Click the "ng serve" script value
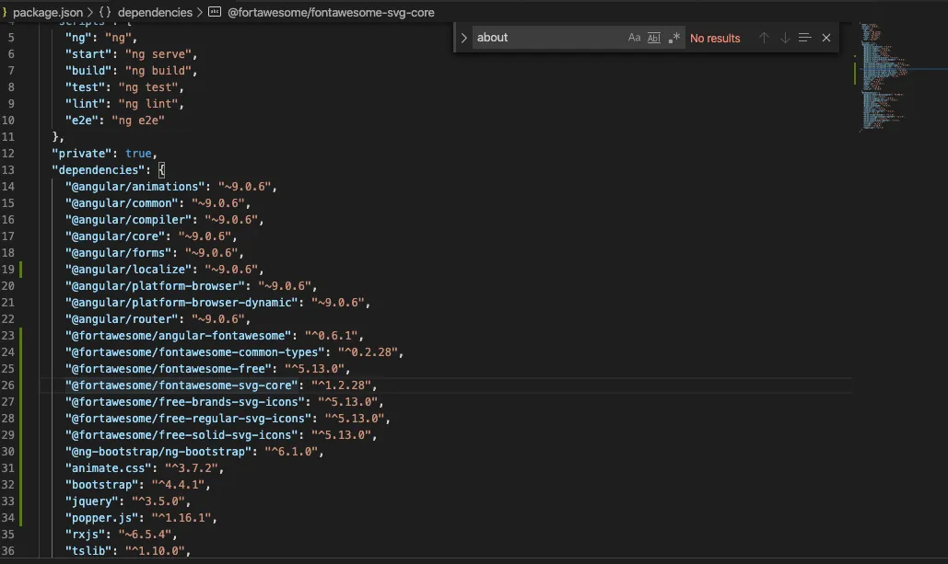The image size is (948, 564). coord(158,53)
